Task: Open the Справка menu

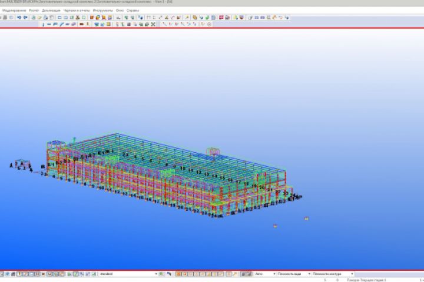Action: coord(133,11)
